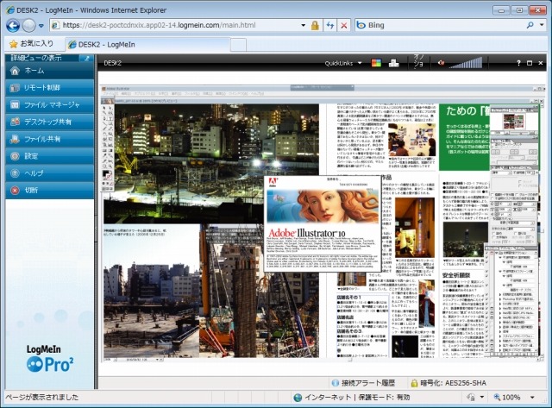The image size is (552, 408).
Task: Click the ページが表示されました status text
Action: (x=42, y=398)
